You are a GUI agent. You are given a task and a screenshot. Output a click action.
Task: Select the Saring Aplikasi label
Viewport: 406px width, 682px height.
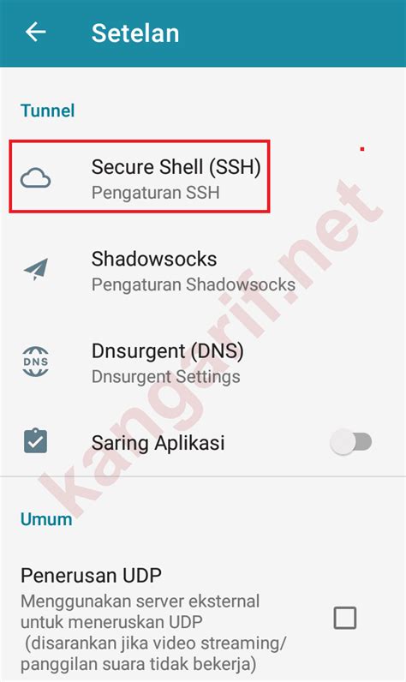coord(158,443)
